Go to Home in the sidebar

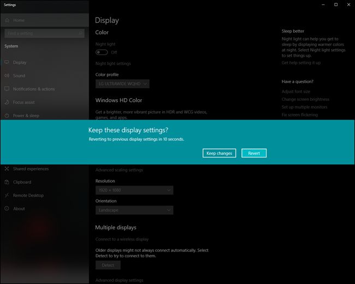pos(45,20)
